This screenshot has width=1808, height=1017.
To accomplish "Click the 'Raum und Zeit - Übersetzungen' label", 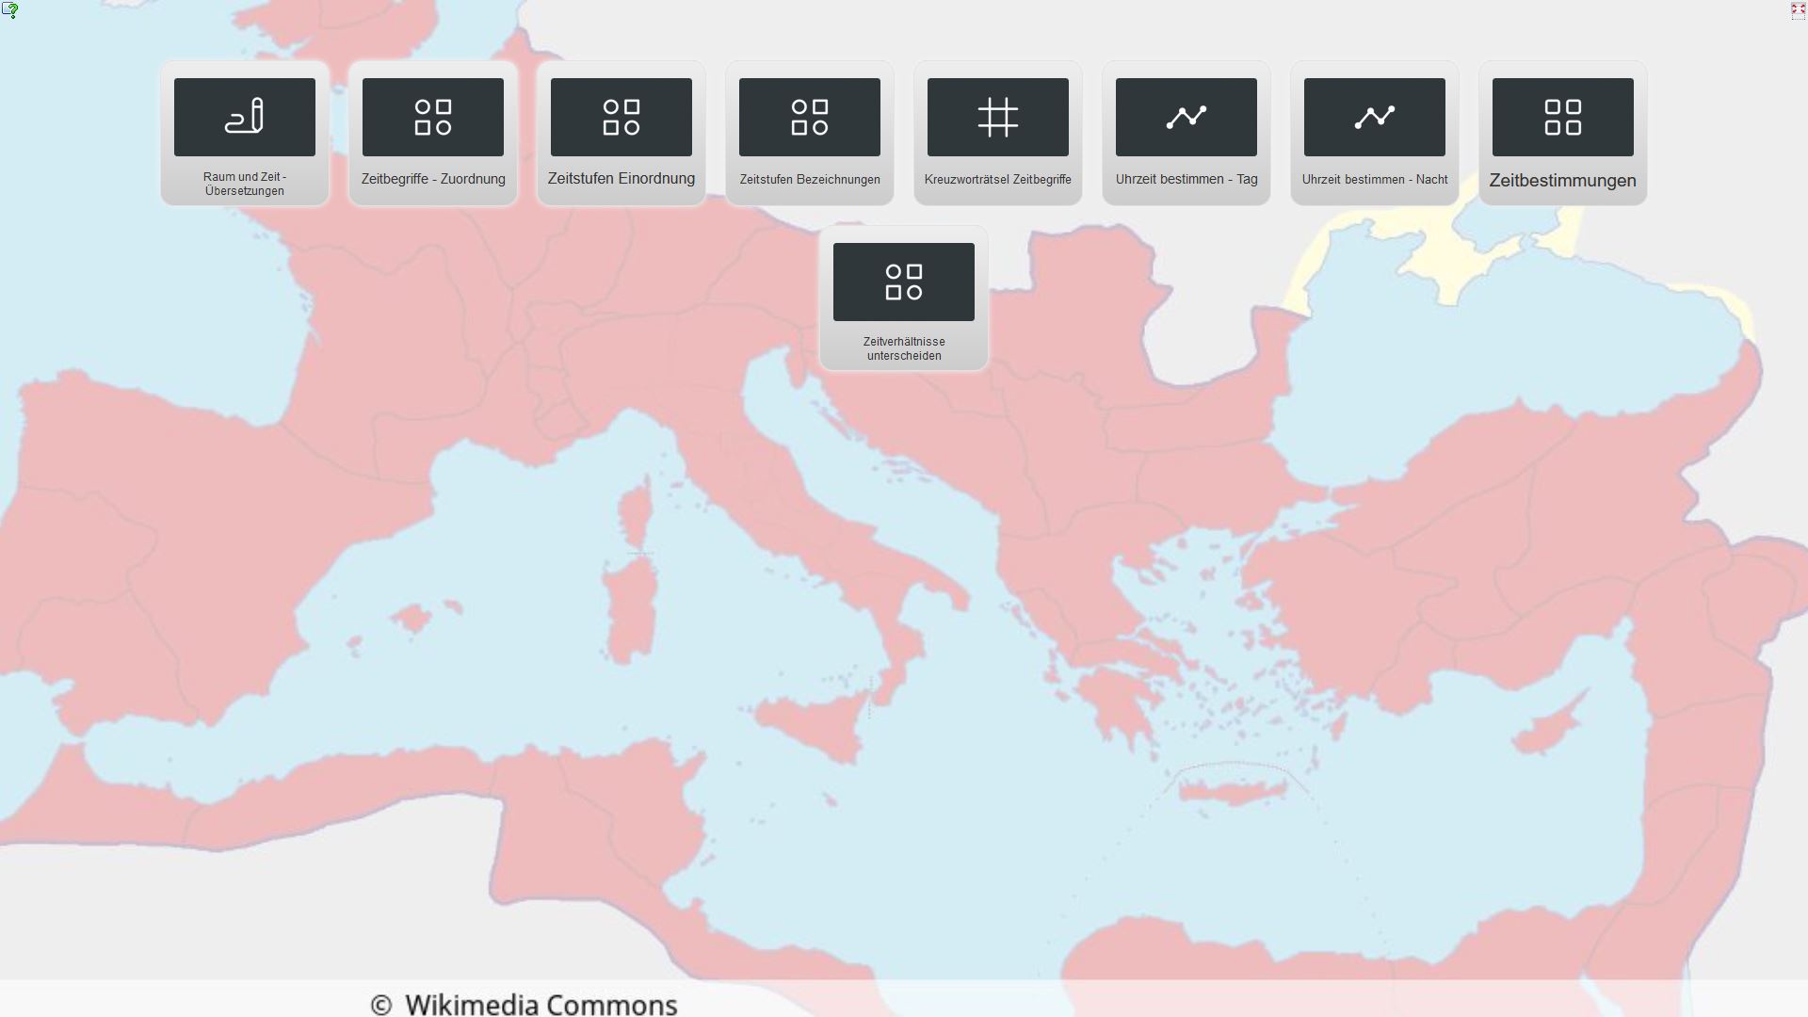I will coord(245,184).
